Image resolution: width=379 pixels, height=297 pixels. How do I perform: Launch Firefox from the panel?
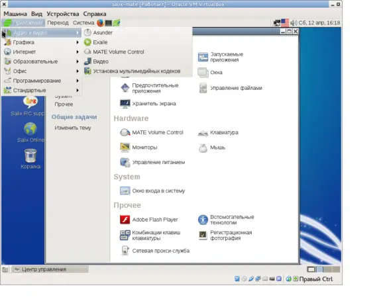100,23
